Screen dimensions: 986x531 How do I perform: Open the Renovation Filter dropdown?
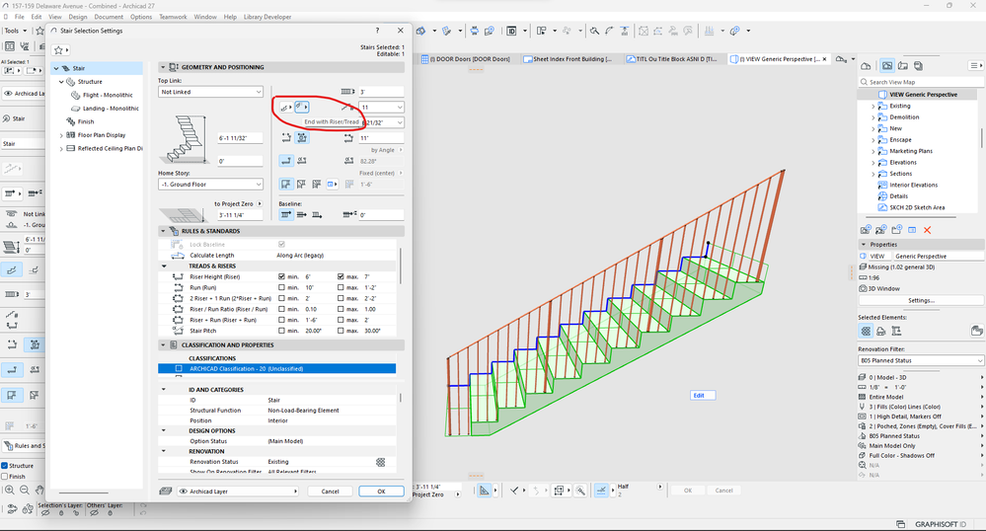(921, 360)
